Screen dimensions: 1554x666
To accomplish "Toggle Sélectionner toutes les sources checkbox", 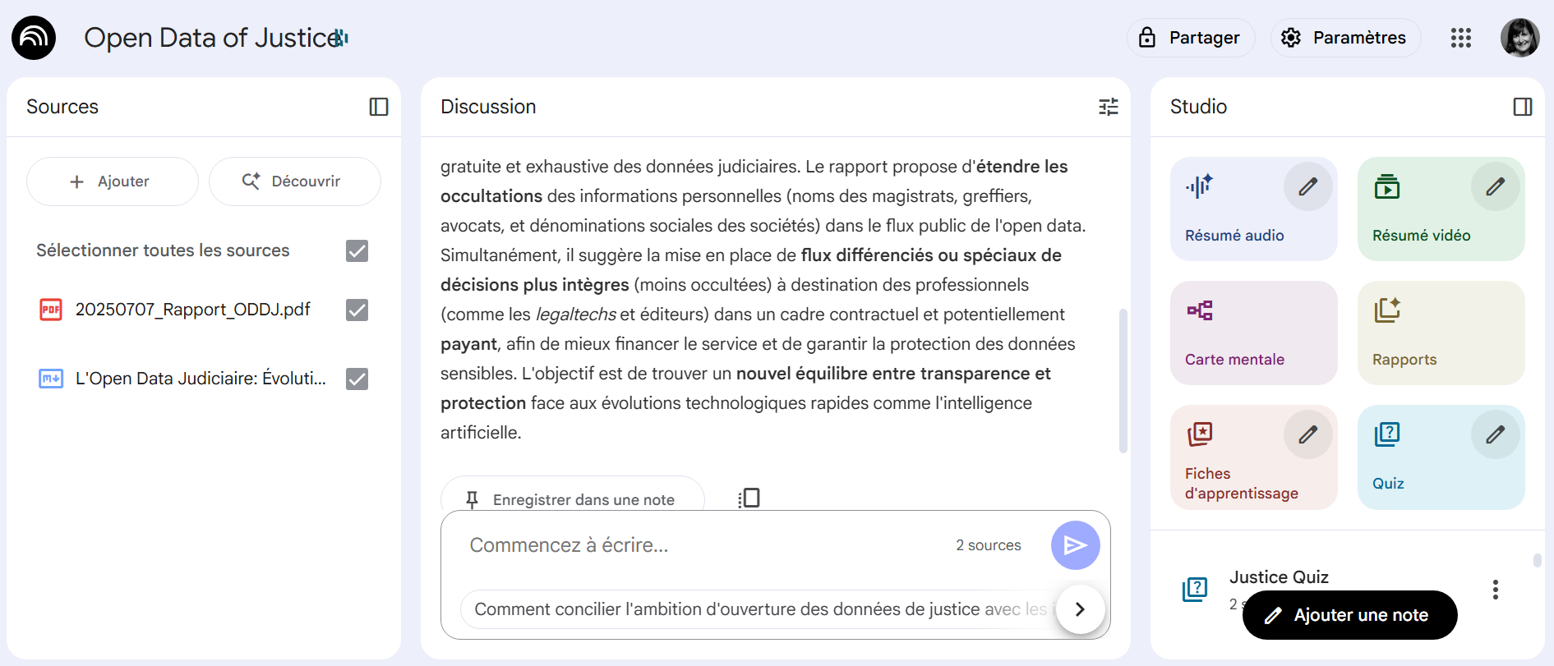I will [x=357, y=250].
